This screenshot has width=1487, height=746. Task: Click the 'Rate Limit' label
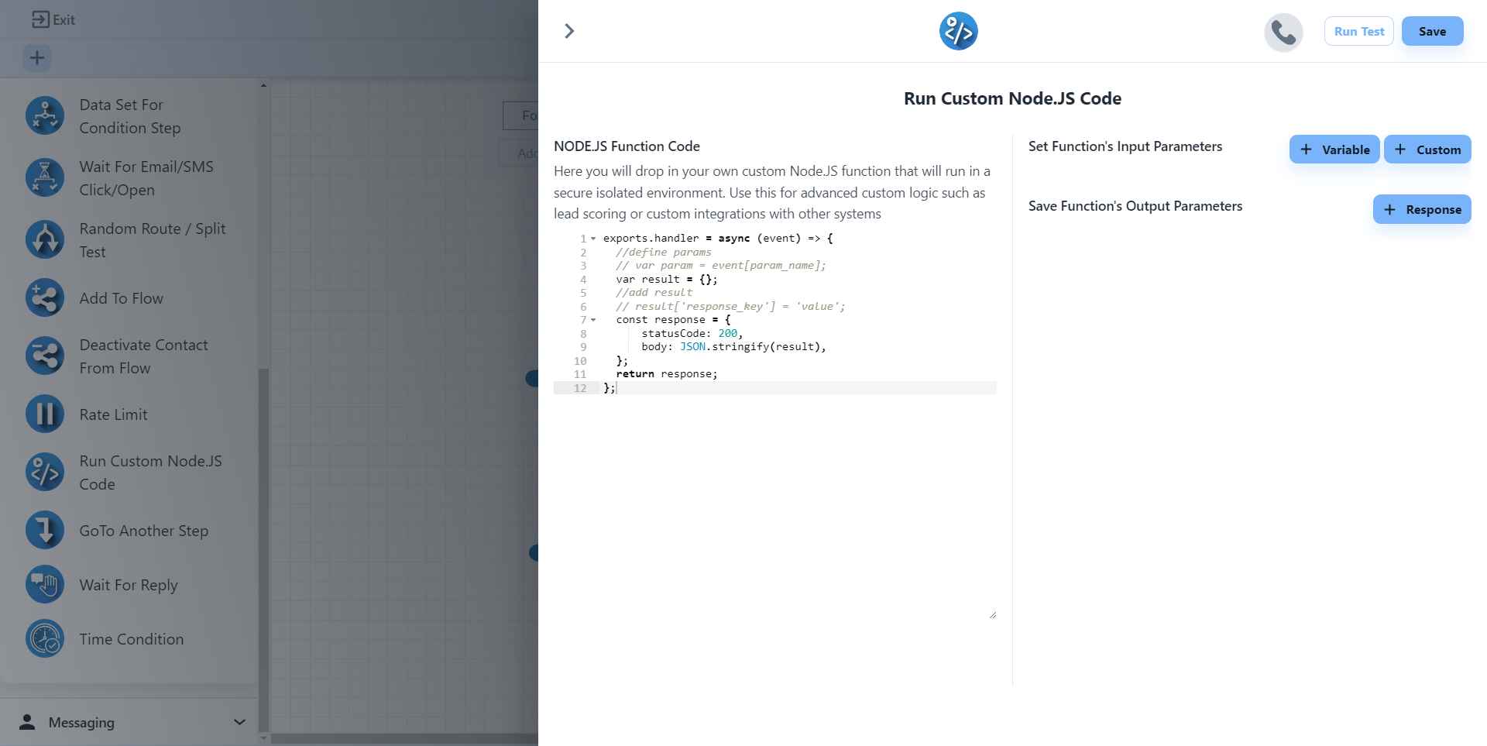[x=113, y=414]
